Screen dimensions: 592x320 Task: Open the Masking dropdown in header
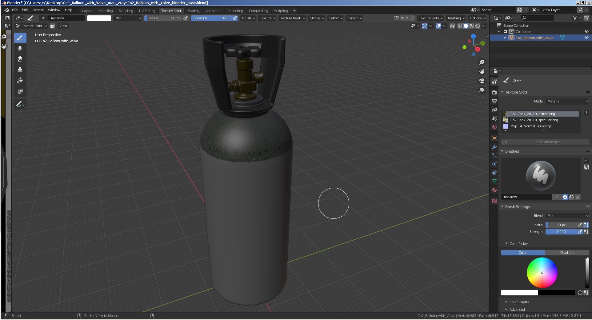[456, 18]
